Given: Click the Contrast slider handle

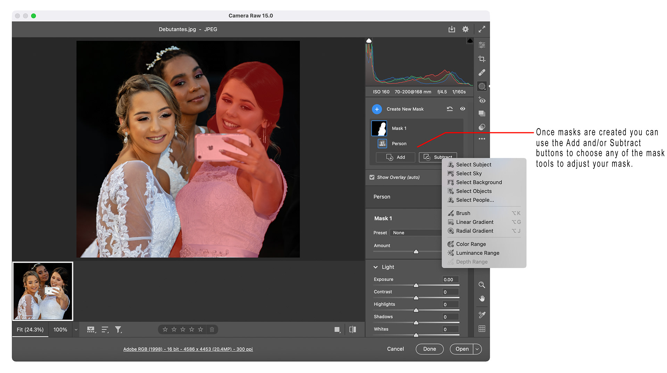Looking at the screenshot, I should pos(416,298).
